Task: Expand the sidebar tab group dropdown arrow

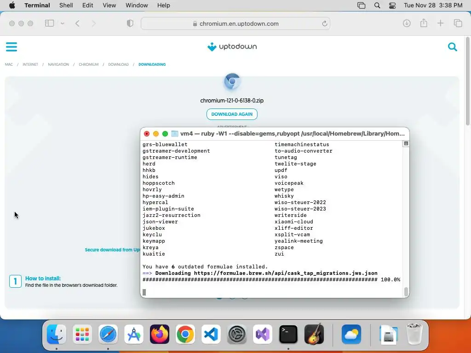Action: point(63,23)
